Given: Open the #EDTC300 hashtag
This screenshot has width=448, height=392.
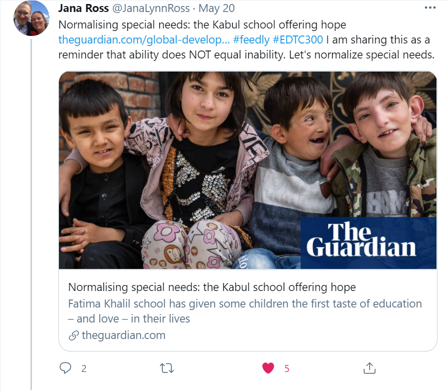Looking at the screenshot, I should pyautogui.click(x=298, y=40).
